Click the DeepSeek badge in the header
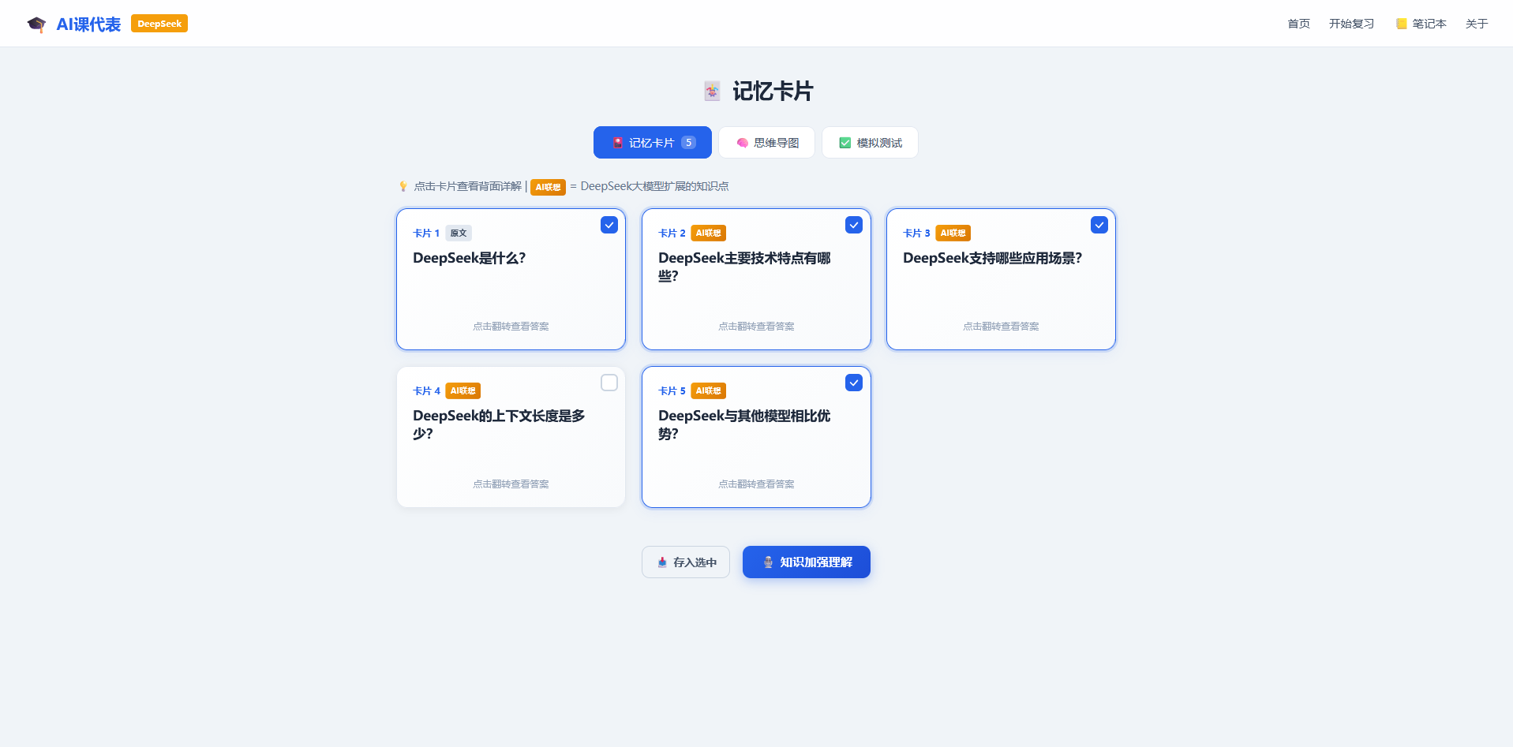1513x747 pixels. [159, 24]
